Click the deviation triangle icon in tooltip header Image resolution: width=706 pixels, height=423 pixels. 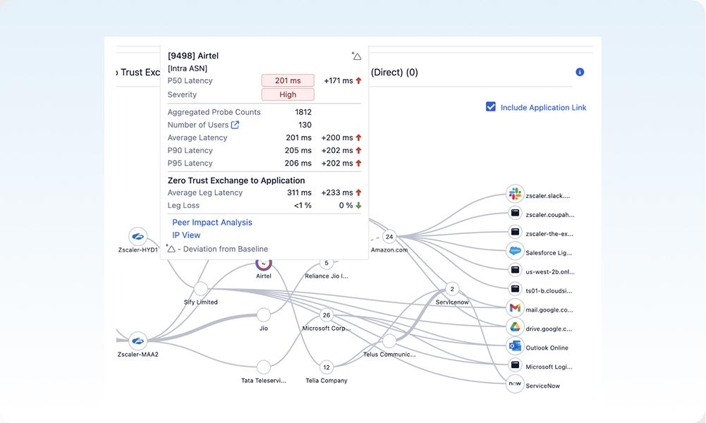[x=357, y=56]
